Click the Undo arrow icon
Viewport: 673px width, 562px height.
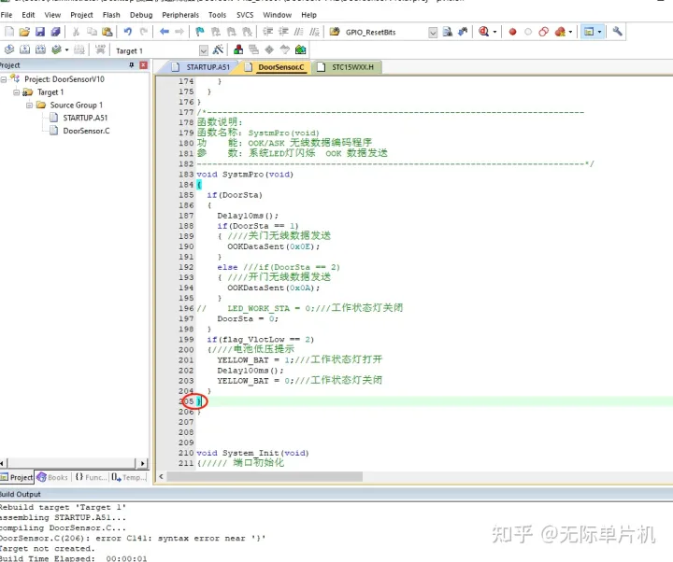(127, 32)
